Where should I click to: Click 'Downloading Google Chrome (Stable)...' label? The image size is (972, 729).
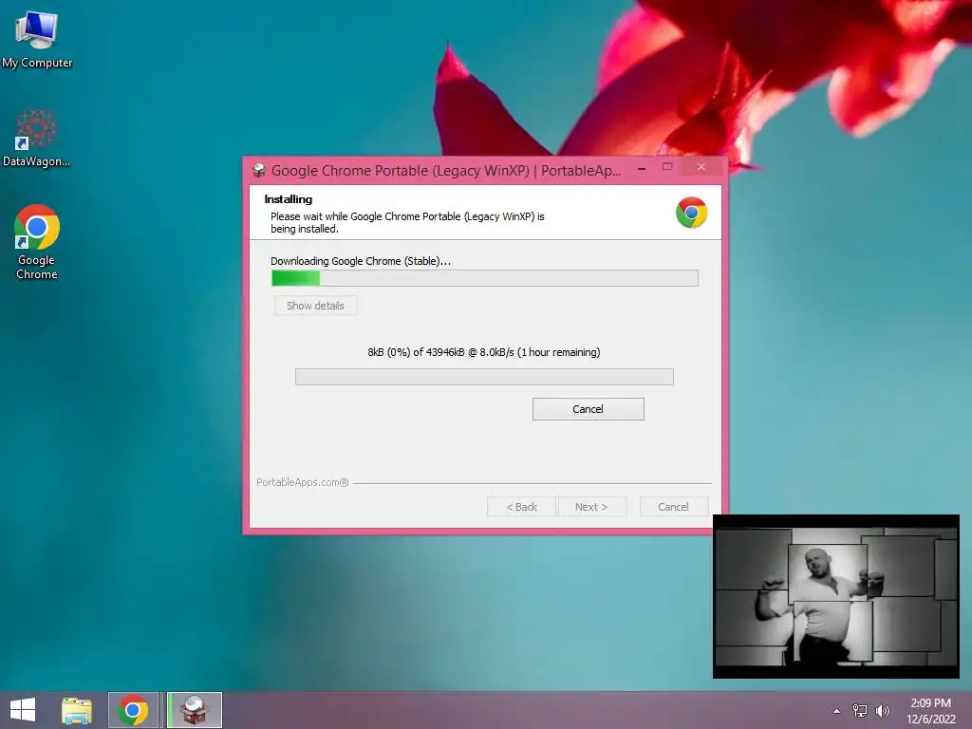pos(360,261)
